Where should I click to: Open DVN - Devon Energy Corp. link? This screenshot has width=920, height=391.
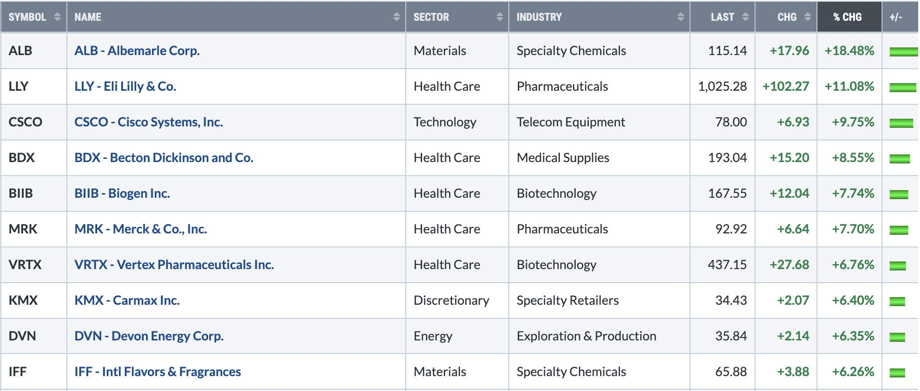pyautogui.click(x=149, y=336)
